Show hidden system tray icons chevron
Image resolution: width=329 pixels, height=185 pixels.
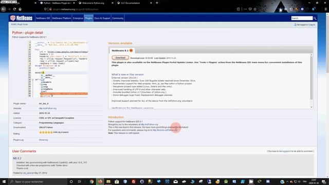[x=287, y=181]
